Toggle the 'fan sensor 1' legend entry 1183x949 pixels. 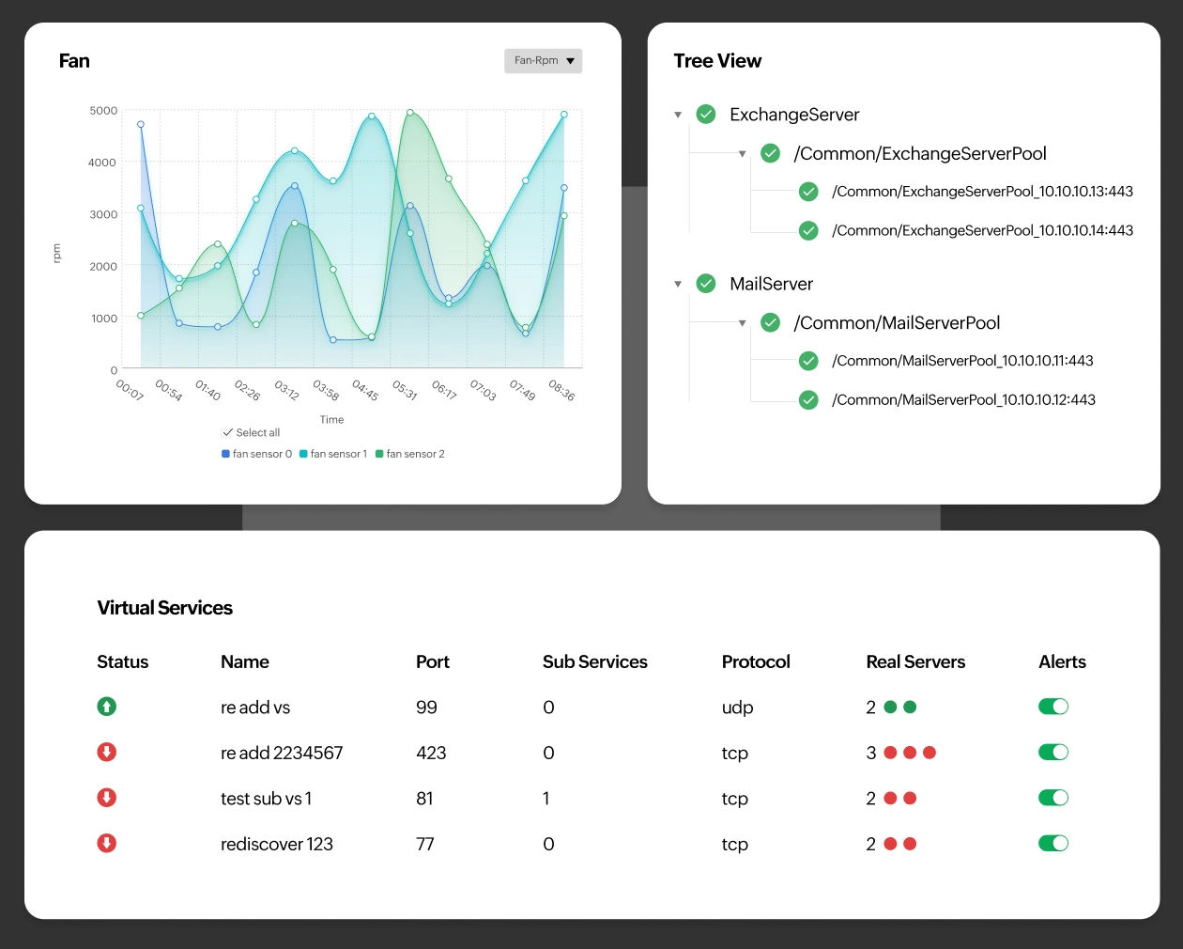(333, 454)
